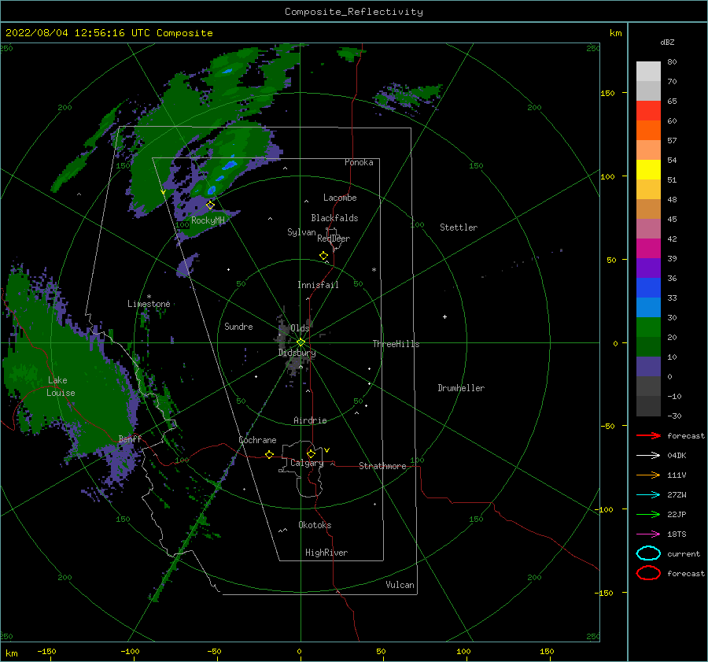This screenshot has width=708, height=662.
Task: Click the orange 111V arrow icon
Action: 648,475
